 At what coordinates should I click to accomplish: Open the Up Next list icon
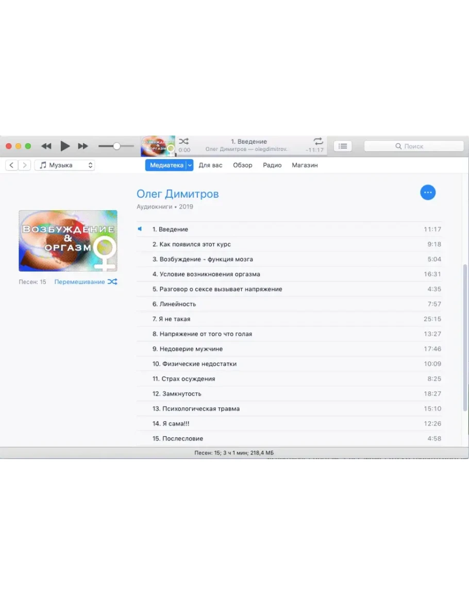343,146
